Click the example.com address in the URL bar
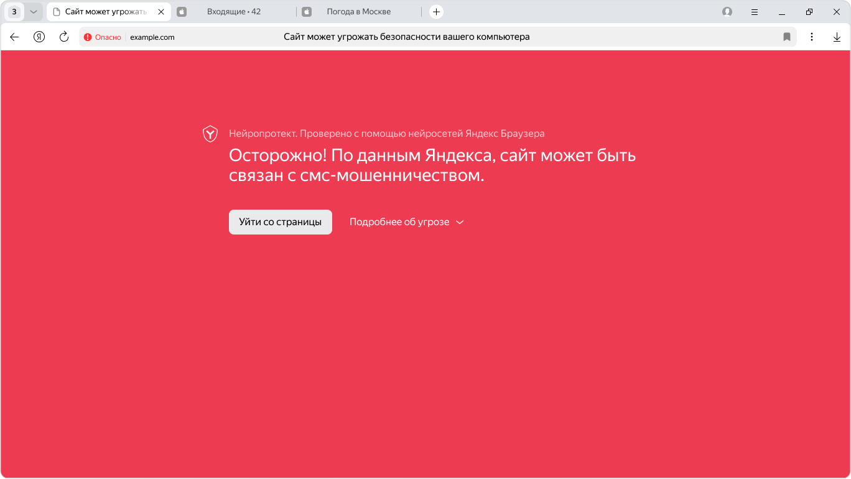851x479 pixels. [x=152, y=37]
